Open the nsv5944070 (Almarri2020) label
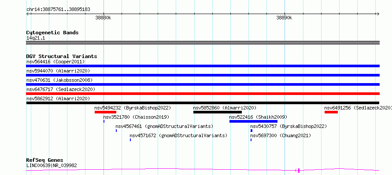This screenshot has width=392, height=175. pyautogui.click(x=58, y=71)
